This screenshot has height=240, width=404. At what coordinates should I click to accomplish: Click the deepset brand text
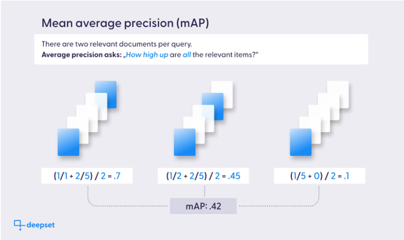[40, 225]
